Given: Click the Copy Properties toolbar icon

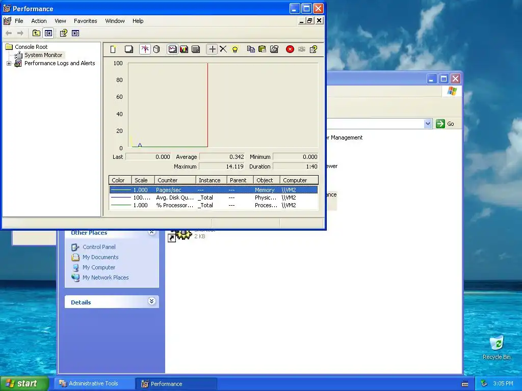Looking at the screenshot, I should 251,49.
